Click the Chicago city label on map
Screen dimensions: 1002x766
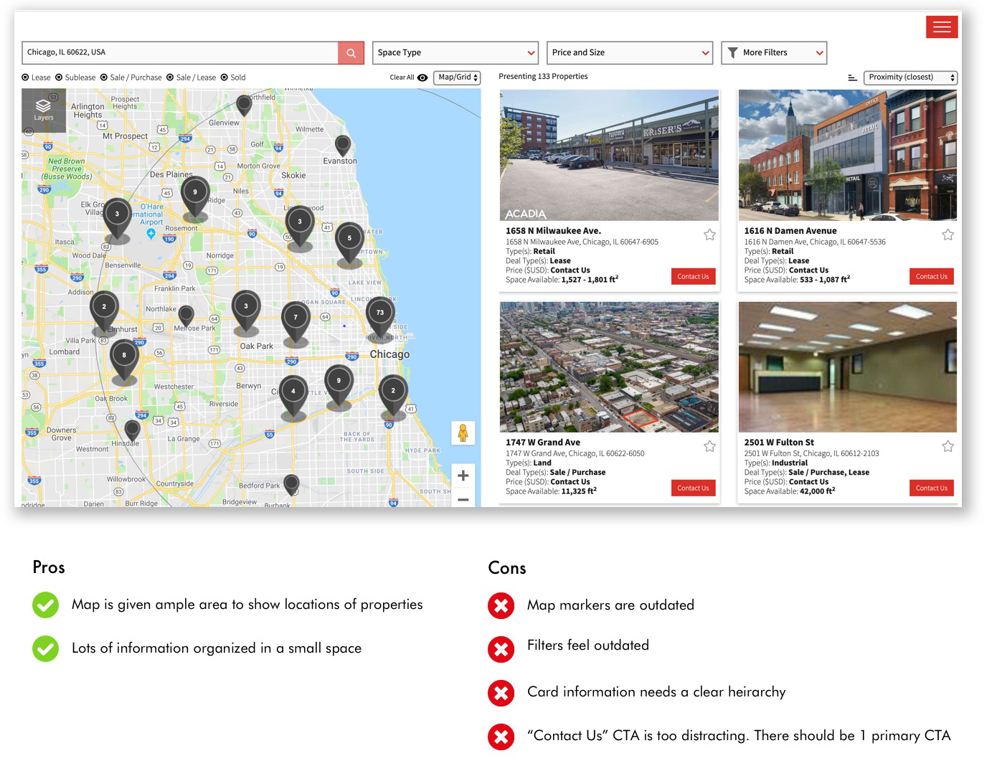pyautogui.click(x=389, y=354)
